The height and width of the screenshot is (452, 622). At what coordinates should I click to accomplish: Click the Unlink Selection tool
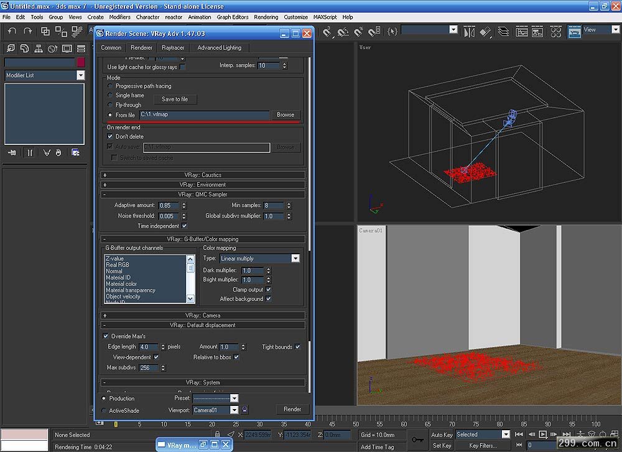click(61, 31)
